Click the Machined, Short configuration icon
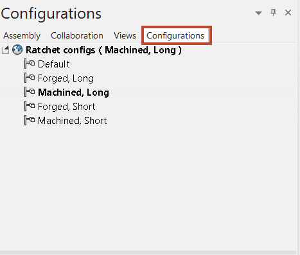Screen dimensions: 300x255 pyautogui.click(x=30, y=120)
